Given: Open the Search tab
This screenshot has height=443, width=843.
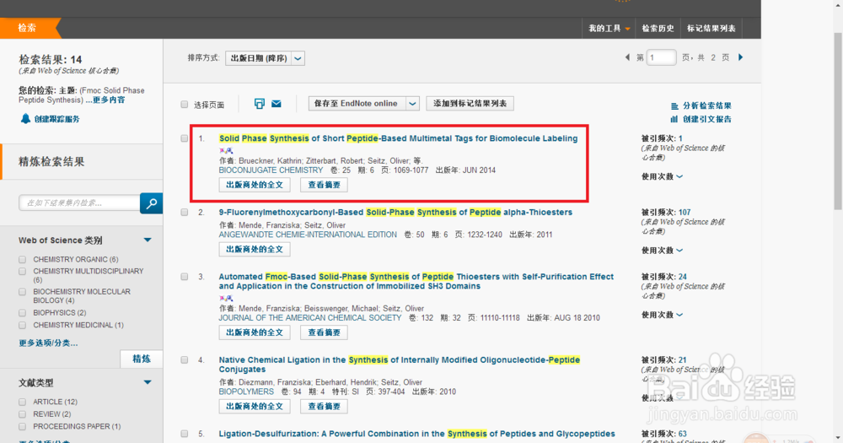Looking at the screenshot, I should click(28, 28).
